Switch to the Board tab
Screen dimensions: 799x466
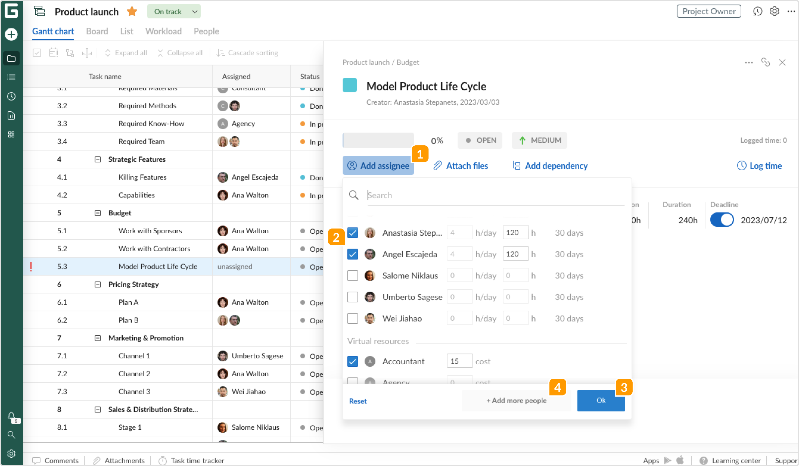click(97, 31)
